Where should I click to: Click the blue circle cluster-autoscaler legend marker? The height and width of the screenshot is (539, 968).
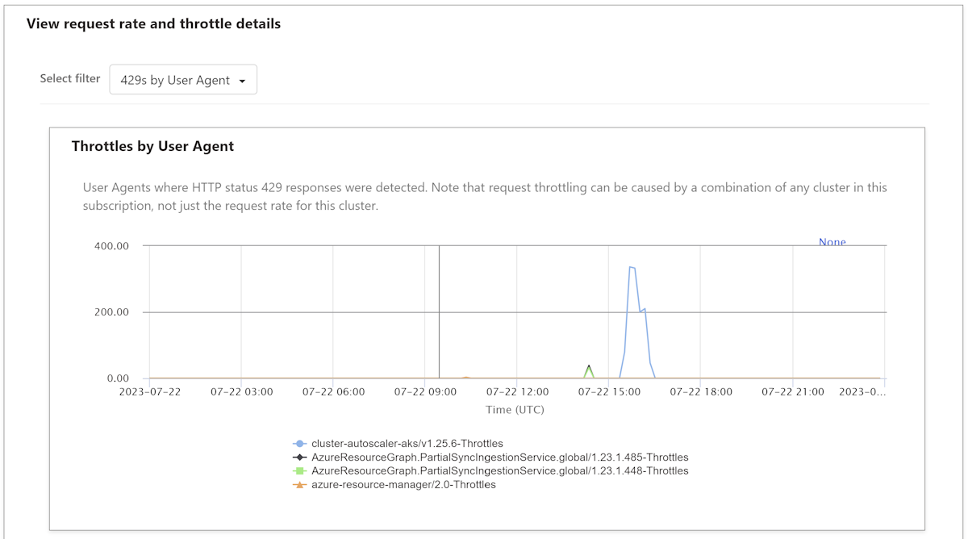pos(299,443)
